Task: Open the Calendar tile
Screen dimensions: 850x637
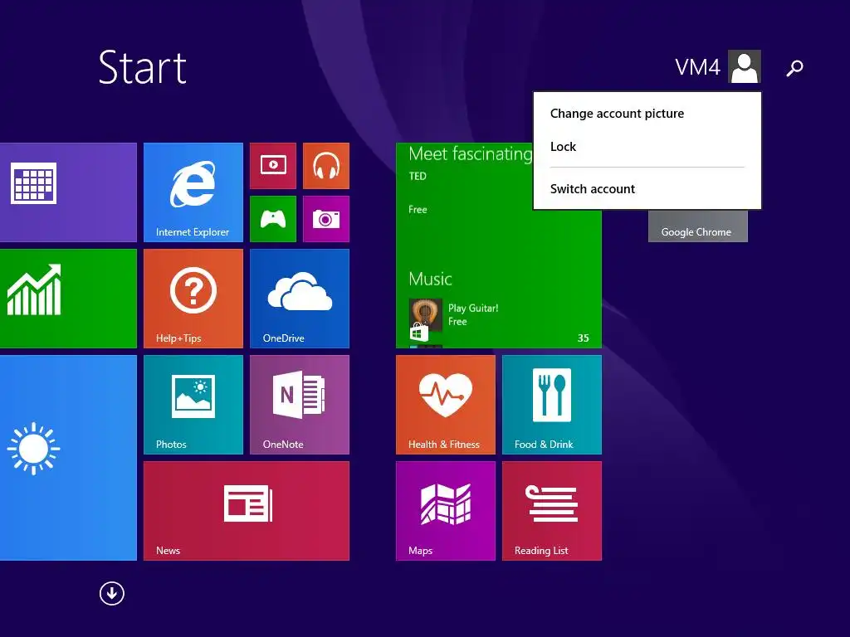Action: coord(68,192)
